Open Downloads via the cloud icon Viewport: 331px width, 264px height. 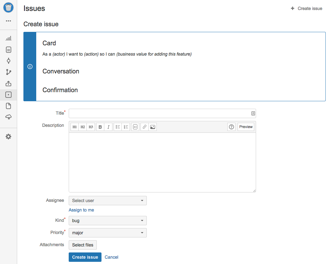[8, 117]
